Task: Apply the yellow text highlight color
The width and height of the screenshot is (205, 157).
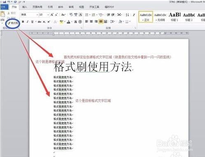Action: (x=61, y=22)
